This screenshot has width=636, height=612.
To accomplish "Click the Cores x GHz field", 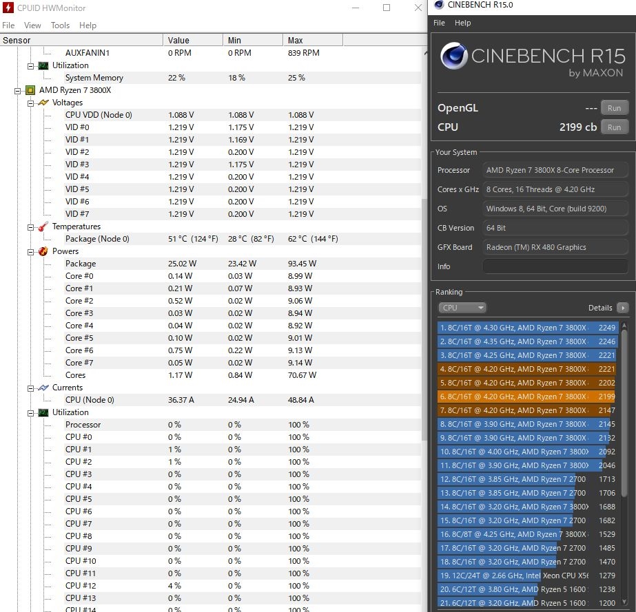I will [555, 189].
